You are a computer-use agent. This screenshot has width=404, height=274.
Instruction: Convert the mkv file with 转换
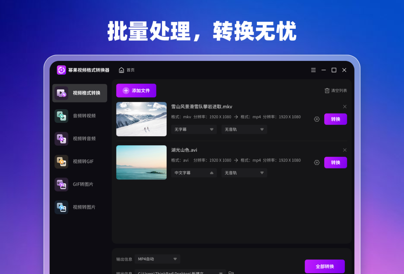[335, 119]
